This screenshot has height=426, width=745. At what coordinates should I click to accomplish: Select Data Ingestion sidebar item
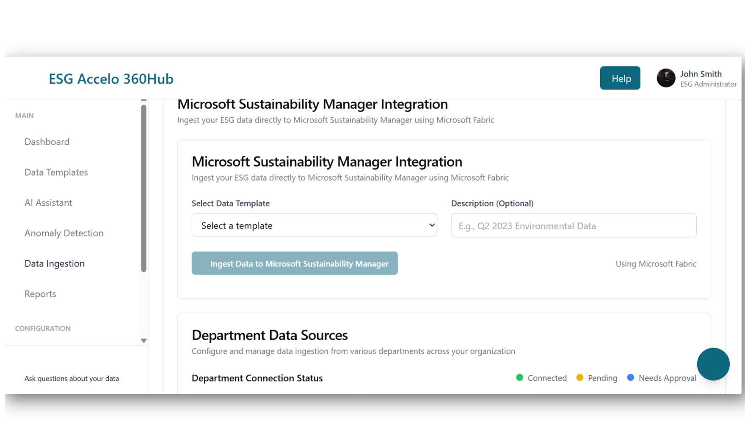pos(55,264)
